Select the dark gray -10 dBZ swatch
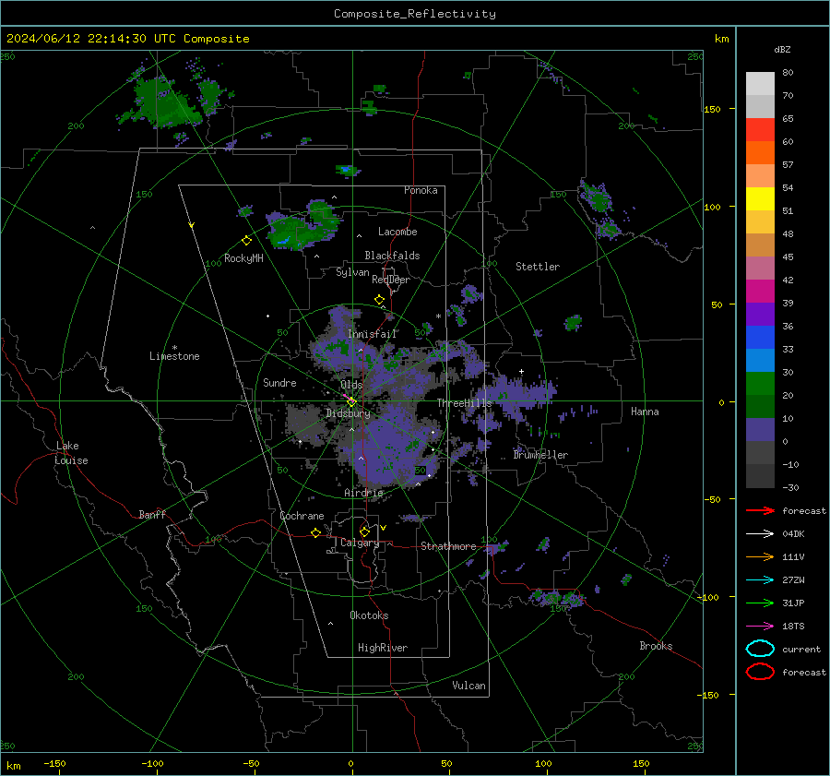Viewport: 830px width, 776px height. [760, 475]
